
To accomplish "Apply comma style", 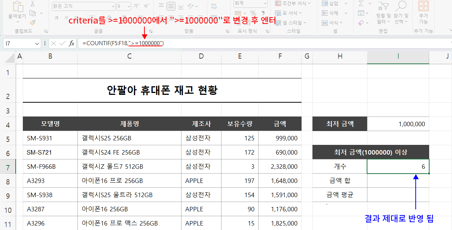I will 263,13.
